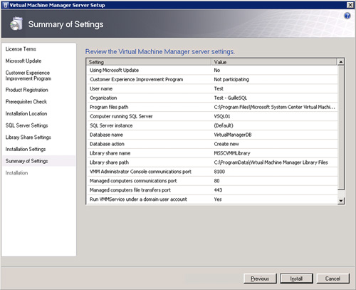Click the scroll up arrow in settings list

[341, 62]
